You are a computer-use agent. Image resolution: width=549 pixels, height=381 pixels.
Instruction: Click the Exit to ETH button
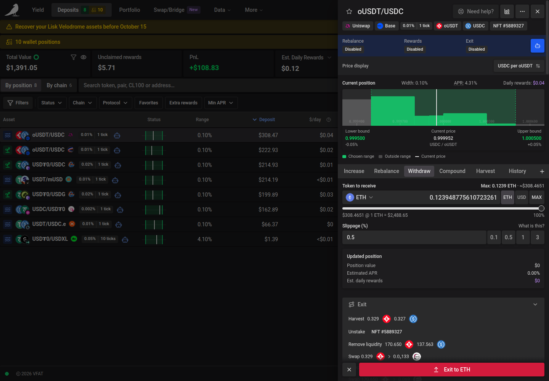pos(452,370)
